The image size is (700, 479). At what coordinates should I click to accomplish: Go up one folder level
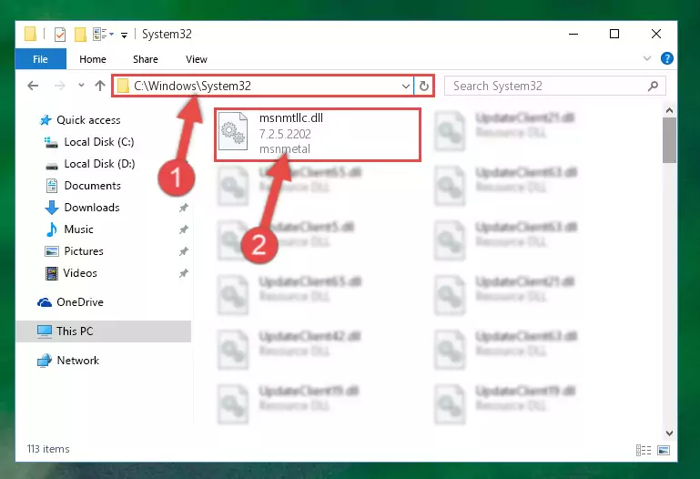tap(100, 86)
